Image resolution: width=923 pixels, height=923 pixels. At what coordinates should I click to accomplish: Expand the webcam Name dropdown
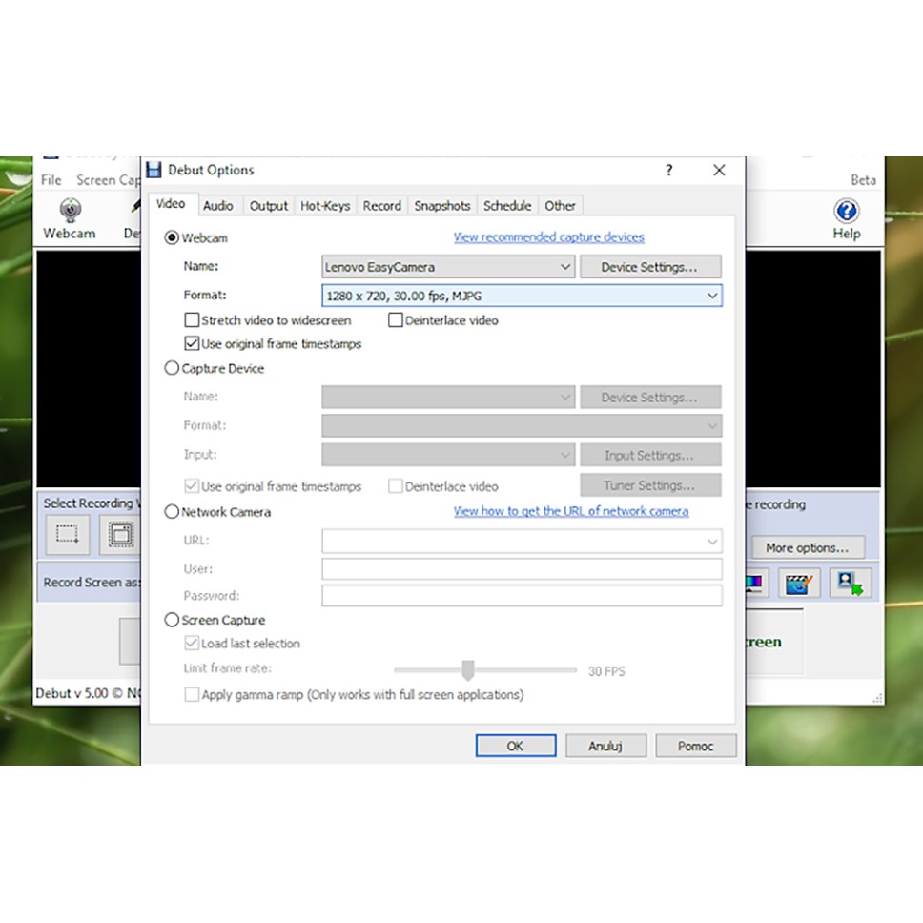coord(564,267)
